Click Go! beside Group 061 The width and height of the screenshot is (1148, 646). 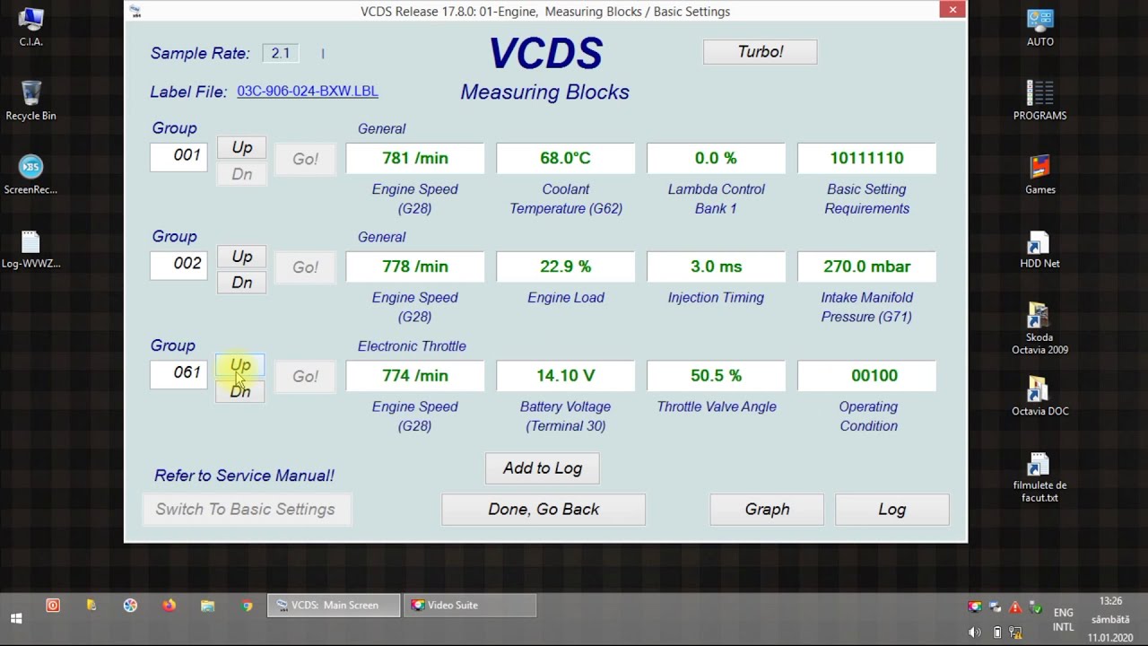(x=305, y=377)
